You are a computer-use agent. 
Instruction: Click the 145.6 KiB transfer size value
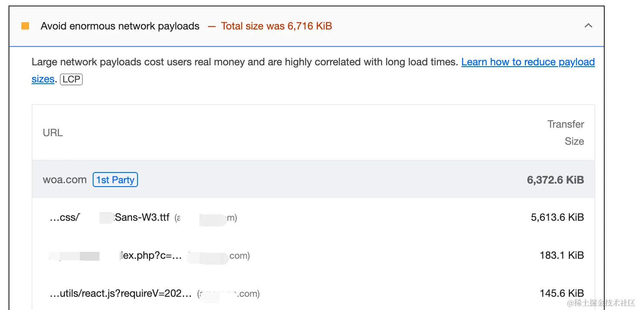tap(561, 294)
